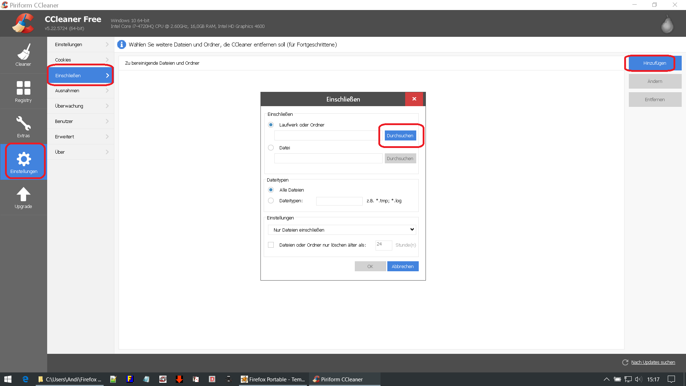686x386 pixels.
Task: Open Microsoft Edge from the taskbar
Action: [25, 379]
